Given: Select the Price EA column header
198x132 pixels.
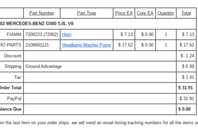Looking at the screenshot, I should (124, 13).
